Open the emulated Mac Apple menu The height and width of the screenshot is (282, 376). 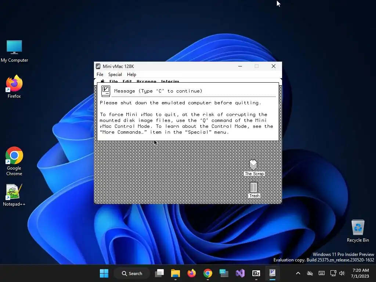[x=103, y=81]
